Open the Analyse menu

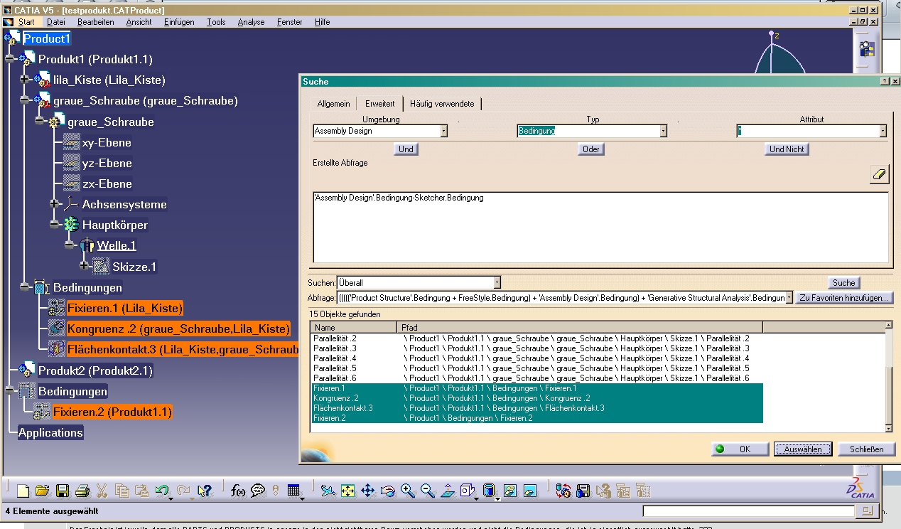pos(251,22)
